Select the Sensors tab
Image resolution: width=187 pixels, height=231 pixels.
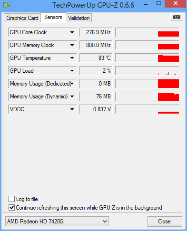coord(53,17)
